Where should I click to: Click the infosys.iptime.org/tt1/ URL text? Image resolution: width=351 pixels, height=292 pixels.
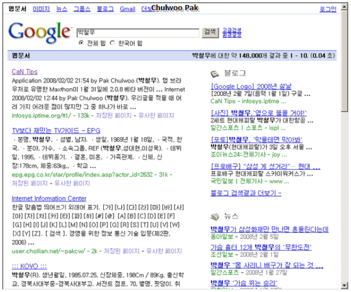(x=42, y=116)
